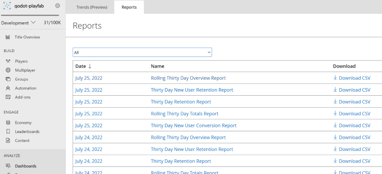Click download icon for July 24 New User Retention
The image size is (382, 174).
point(335,149)
